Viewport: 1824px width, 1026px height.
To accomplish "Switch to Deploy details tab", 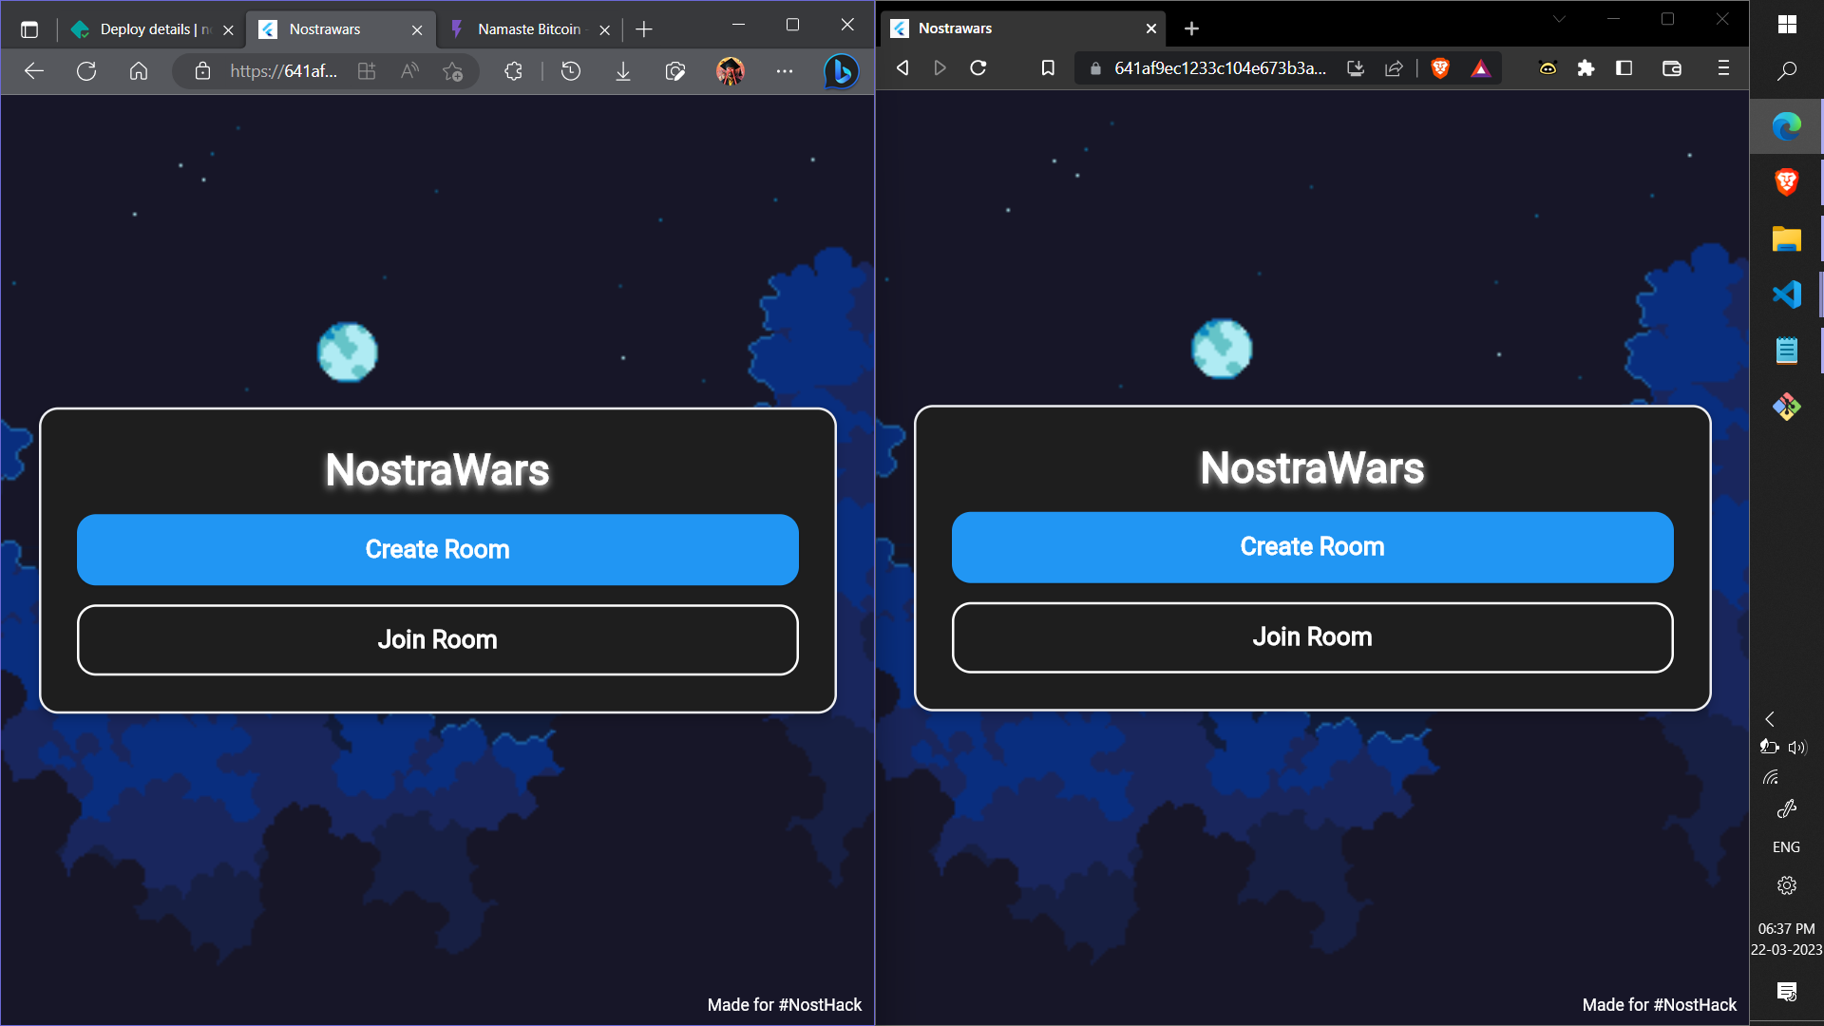I will tap(147, 29).
